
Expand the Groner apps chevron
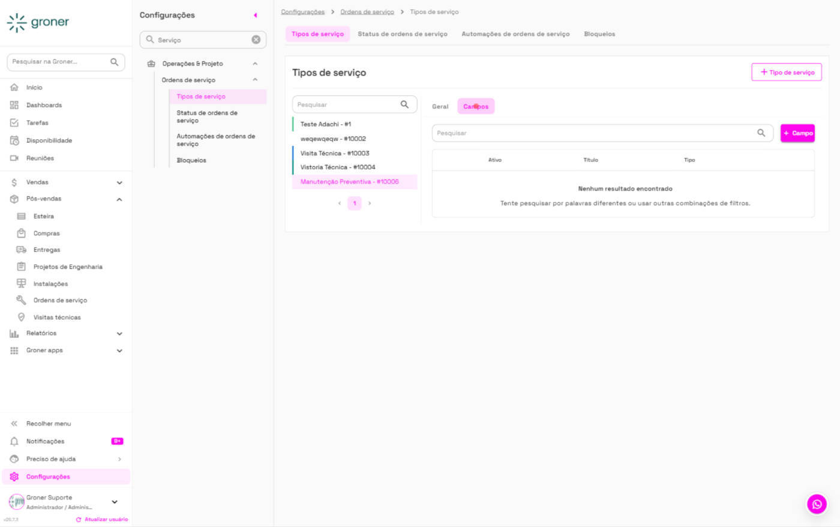(119, 351)
